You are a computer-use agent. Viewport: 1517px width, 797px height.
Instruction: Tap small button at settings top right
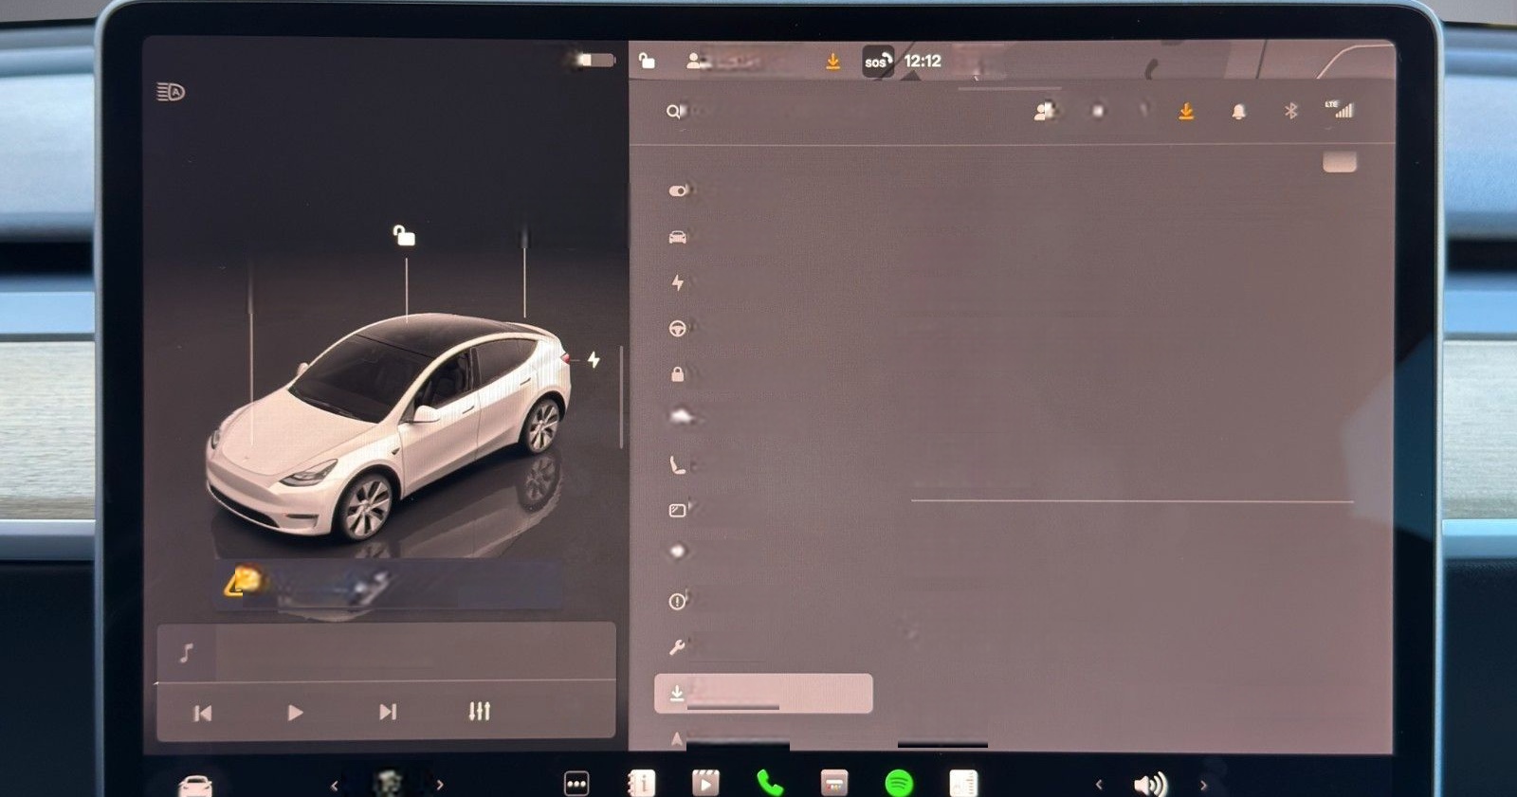tap(1340, 162)
